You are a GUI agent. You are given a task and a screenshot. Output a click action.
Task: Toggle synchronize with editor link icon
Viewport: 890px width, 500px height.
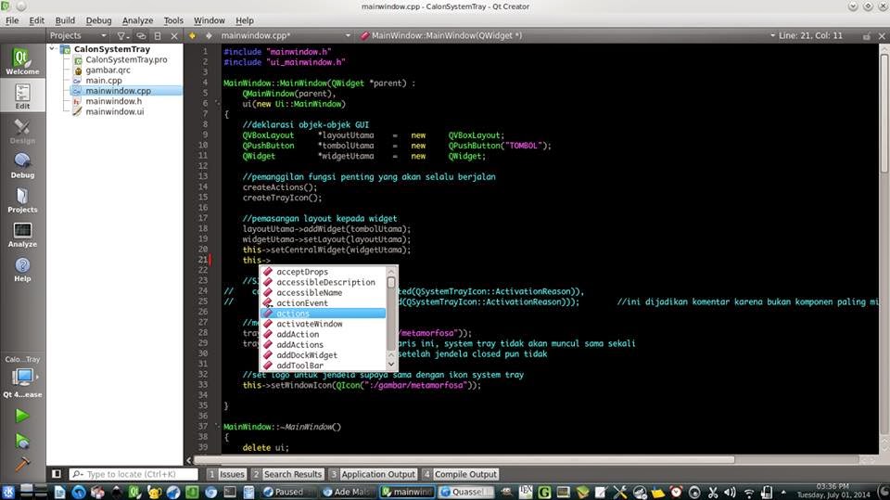point(141,36)
